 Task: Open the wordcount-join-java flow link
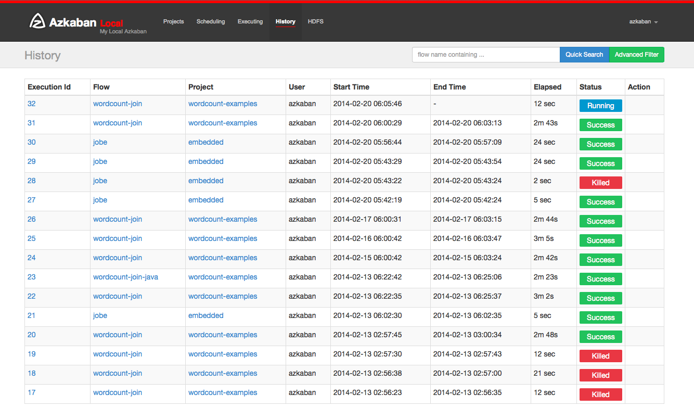coord(125,277)
